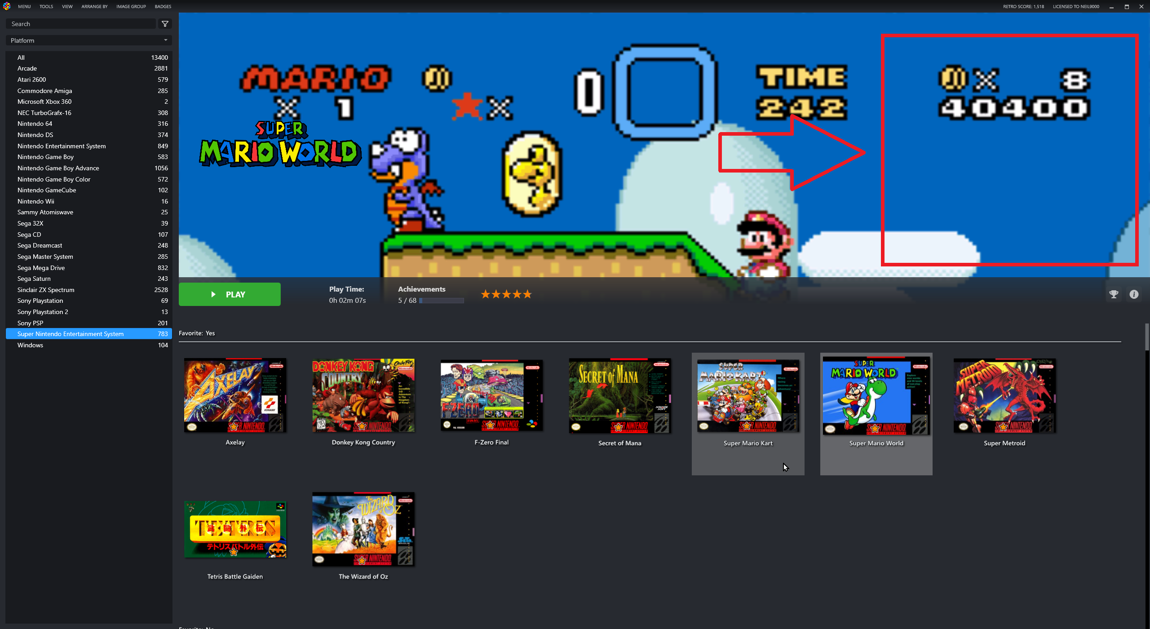
Task: Open the VIEW menu
Action: click(x=67, y=6)
